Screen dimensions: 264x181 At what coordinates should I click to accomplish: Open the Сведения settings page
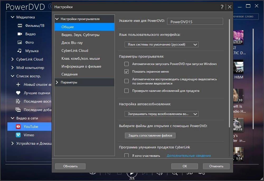[84, 74]
